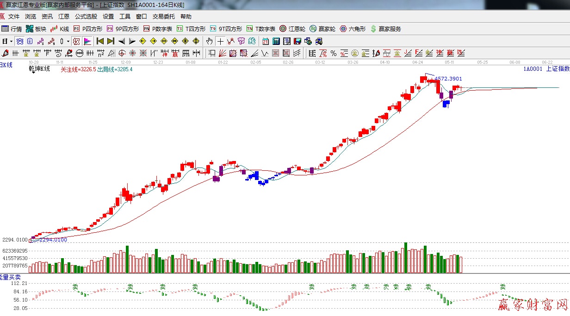Open the 赢家轮 wheel tool
Viewport: 570px width, 316px height.
tap(322, 29)
